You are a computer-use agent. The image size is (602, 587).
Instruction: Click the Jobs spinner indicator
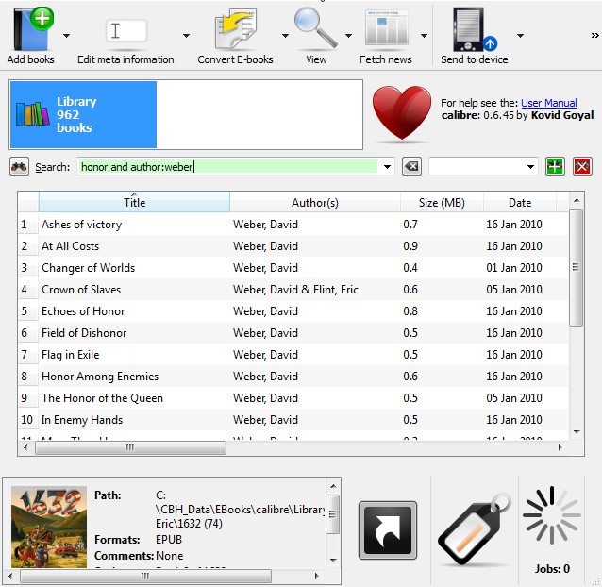pos(552,515)
